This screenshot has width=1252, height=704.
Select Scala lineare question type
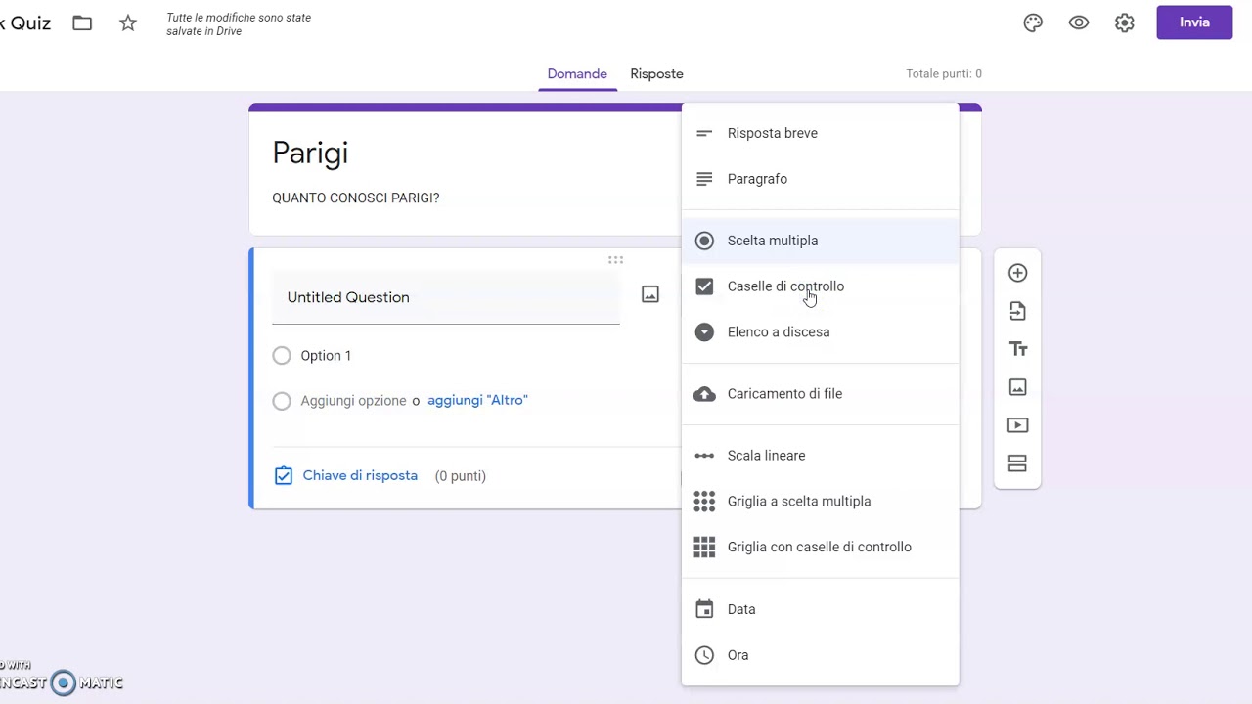pos(820,456)
